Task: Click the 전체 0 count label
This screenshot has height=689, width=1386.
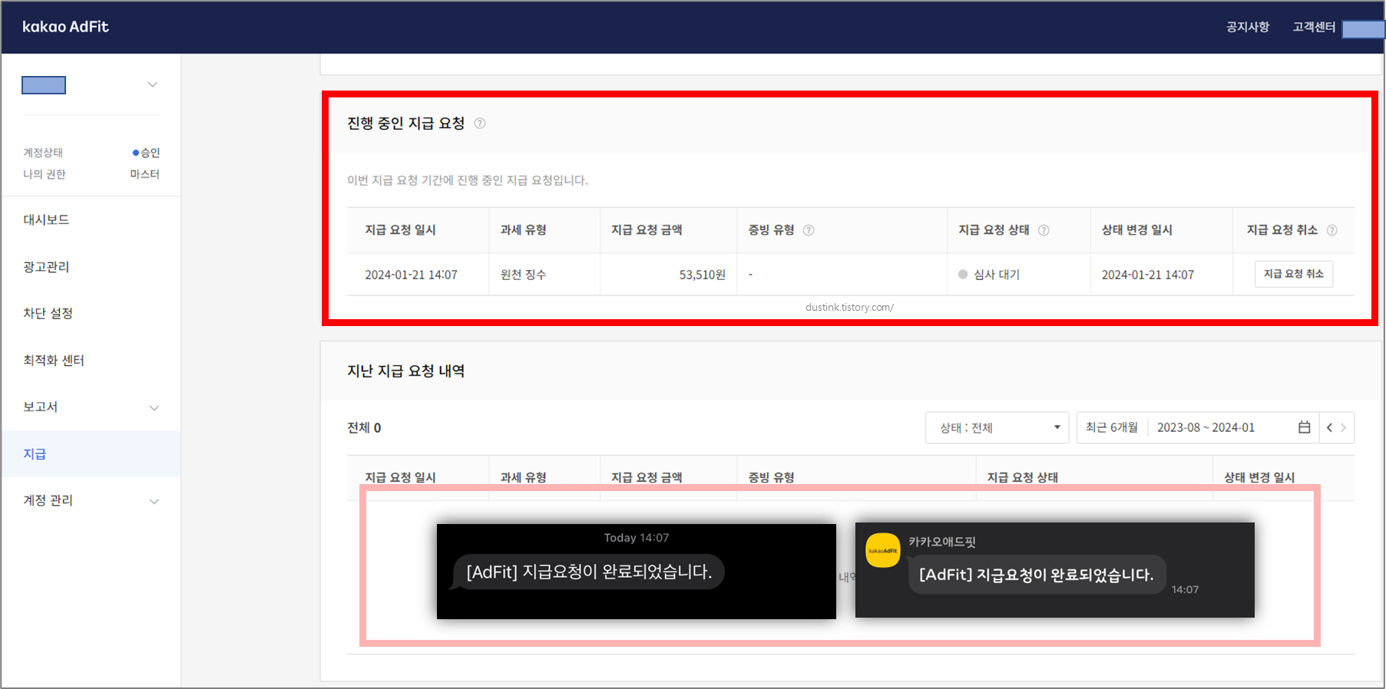Action: point(364,427)
